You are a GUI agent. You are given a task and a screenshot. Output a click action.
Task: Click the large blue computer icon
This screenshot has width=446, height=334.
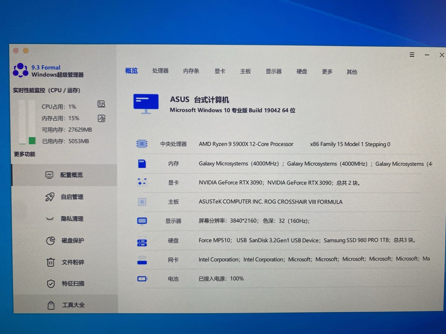[146, 104]
